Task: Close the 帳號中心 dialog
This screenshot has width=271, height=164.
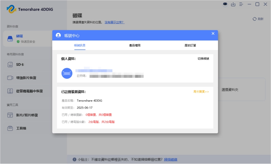Action: (213, 34)
